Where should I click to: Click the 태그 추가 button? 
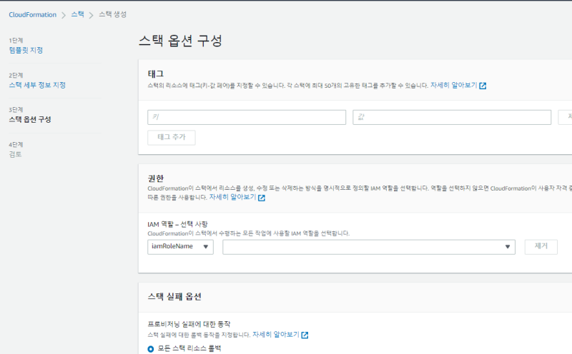pyautogui.click(x=171, y=138)
